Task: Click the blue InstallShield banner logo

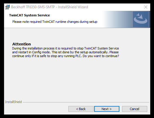Action: [141, 19]
